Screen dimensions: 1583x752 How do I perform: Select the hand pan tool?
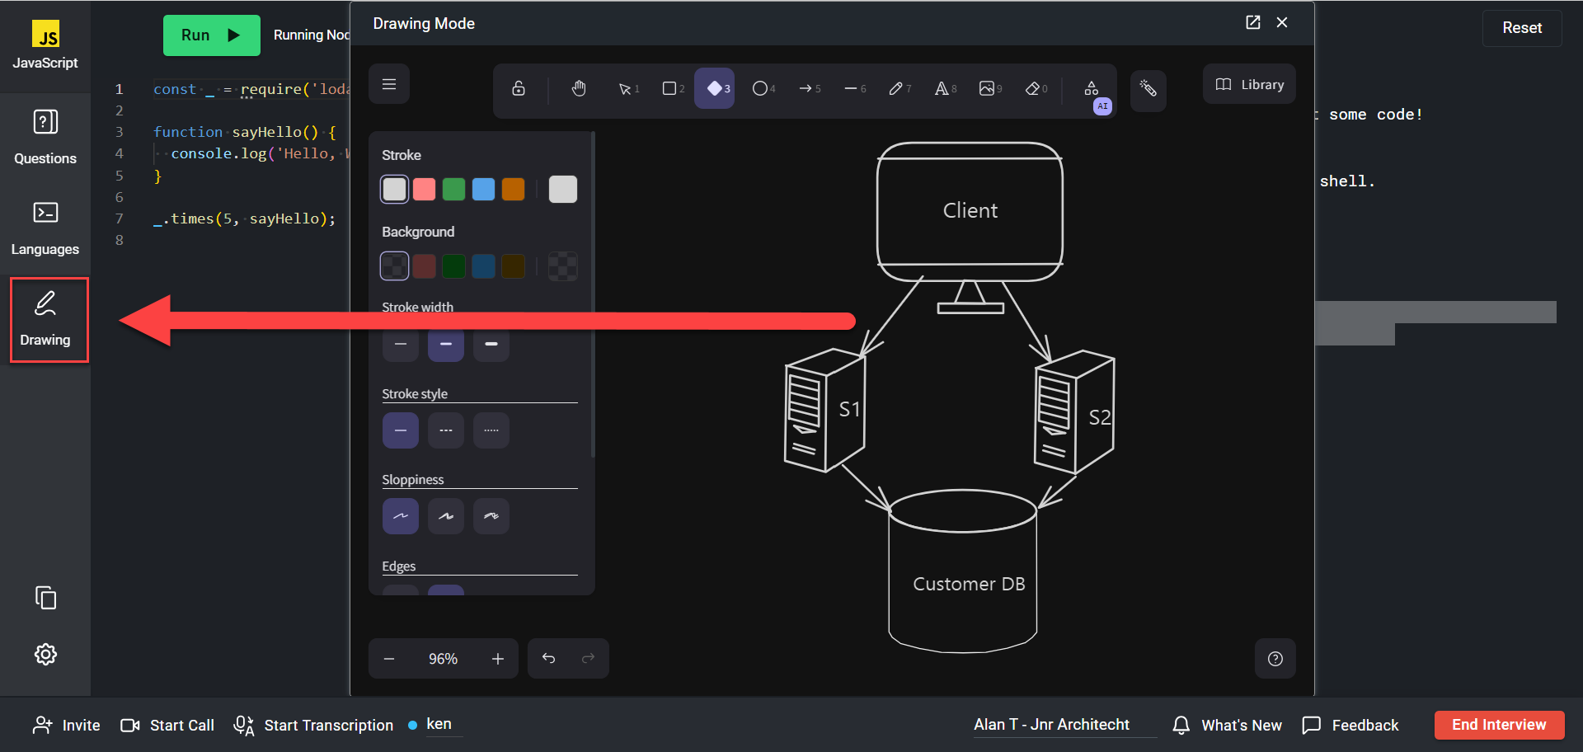(x=579, y=88)
